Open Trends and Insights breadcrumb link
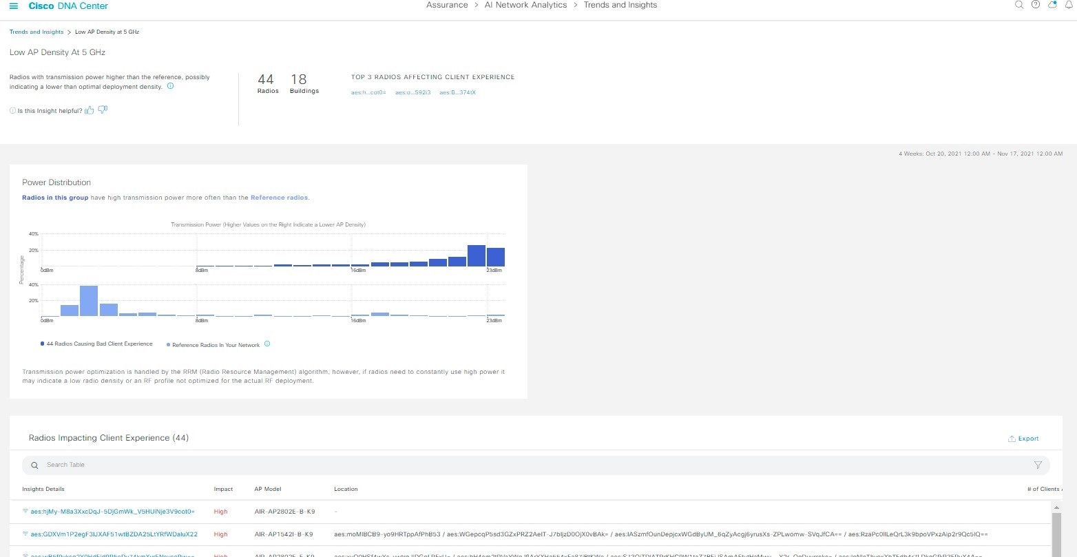This screenshot has height=557, width=1077. pos(36,32)
